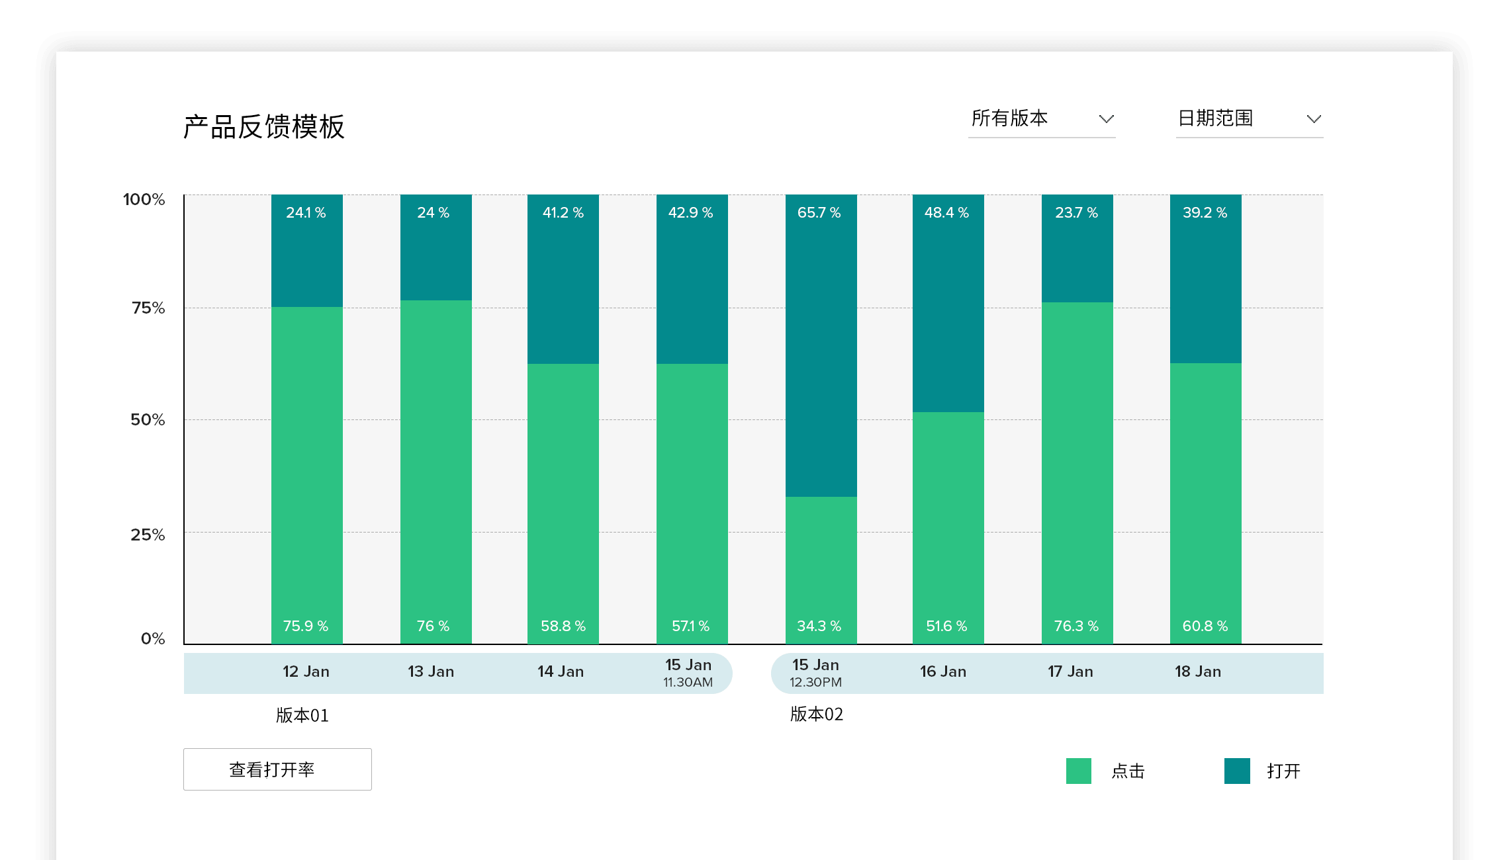
Task: Click the 版本01 group label
Action: [302, 716]
